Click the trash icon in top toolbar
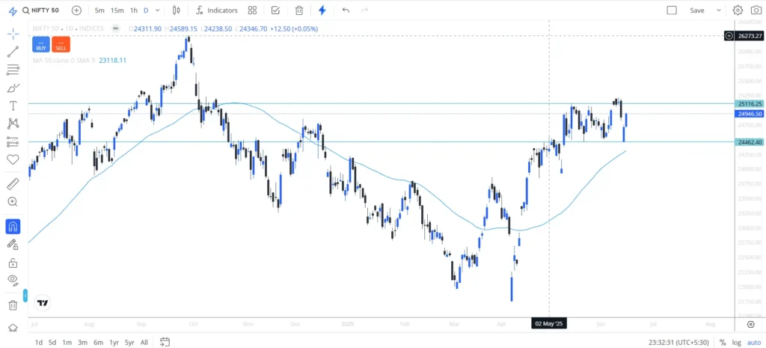Viewport: 766px width, 348px height. (299, 10)
